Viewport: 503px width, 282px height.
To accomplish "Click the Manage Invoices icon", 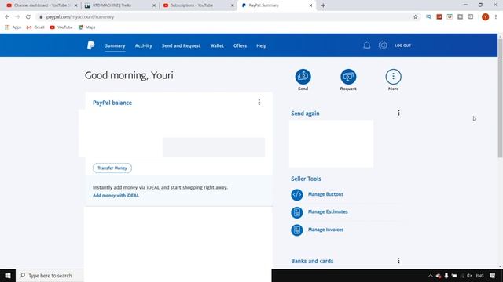I will point(297,230).
